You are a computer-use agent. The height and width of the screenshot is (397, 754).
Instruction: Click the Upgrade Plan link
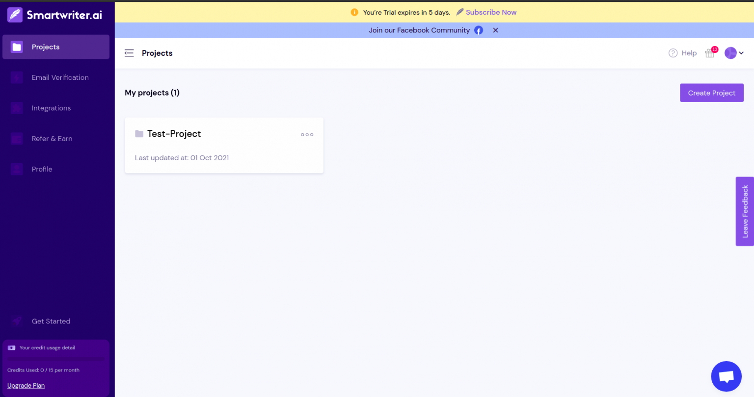(x=26, y=385)
